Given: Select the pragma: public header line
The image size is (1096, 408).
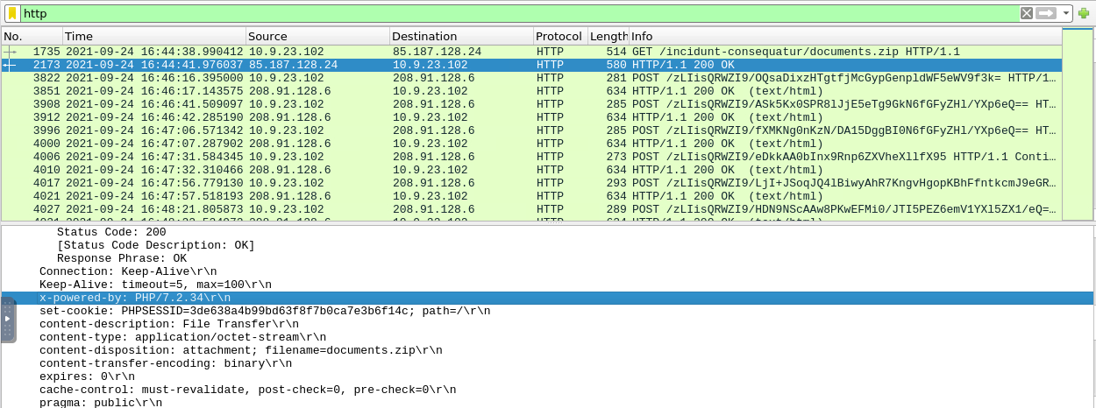Looking at the screenshot, I should click(x=548, y=403).
